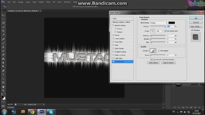Select the Brush tool
The image size is (205, 115).
(3, 43)
